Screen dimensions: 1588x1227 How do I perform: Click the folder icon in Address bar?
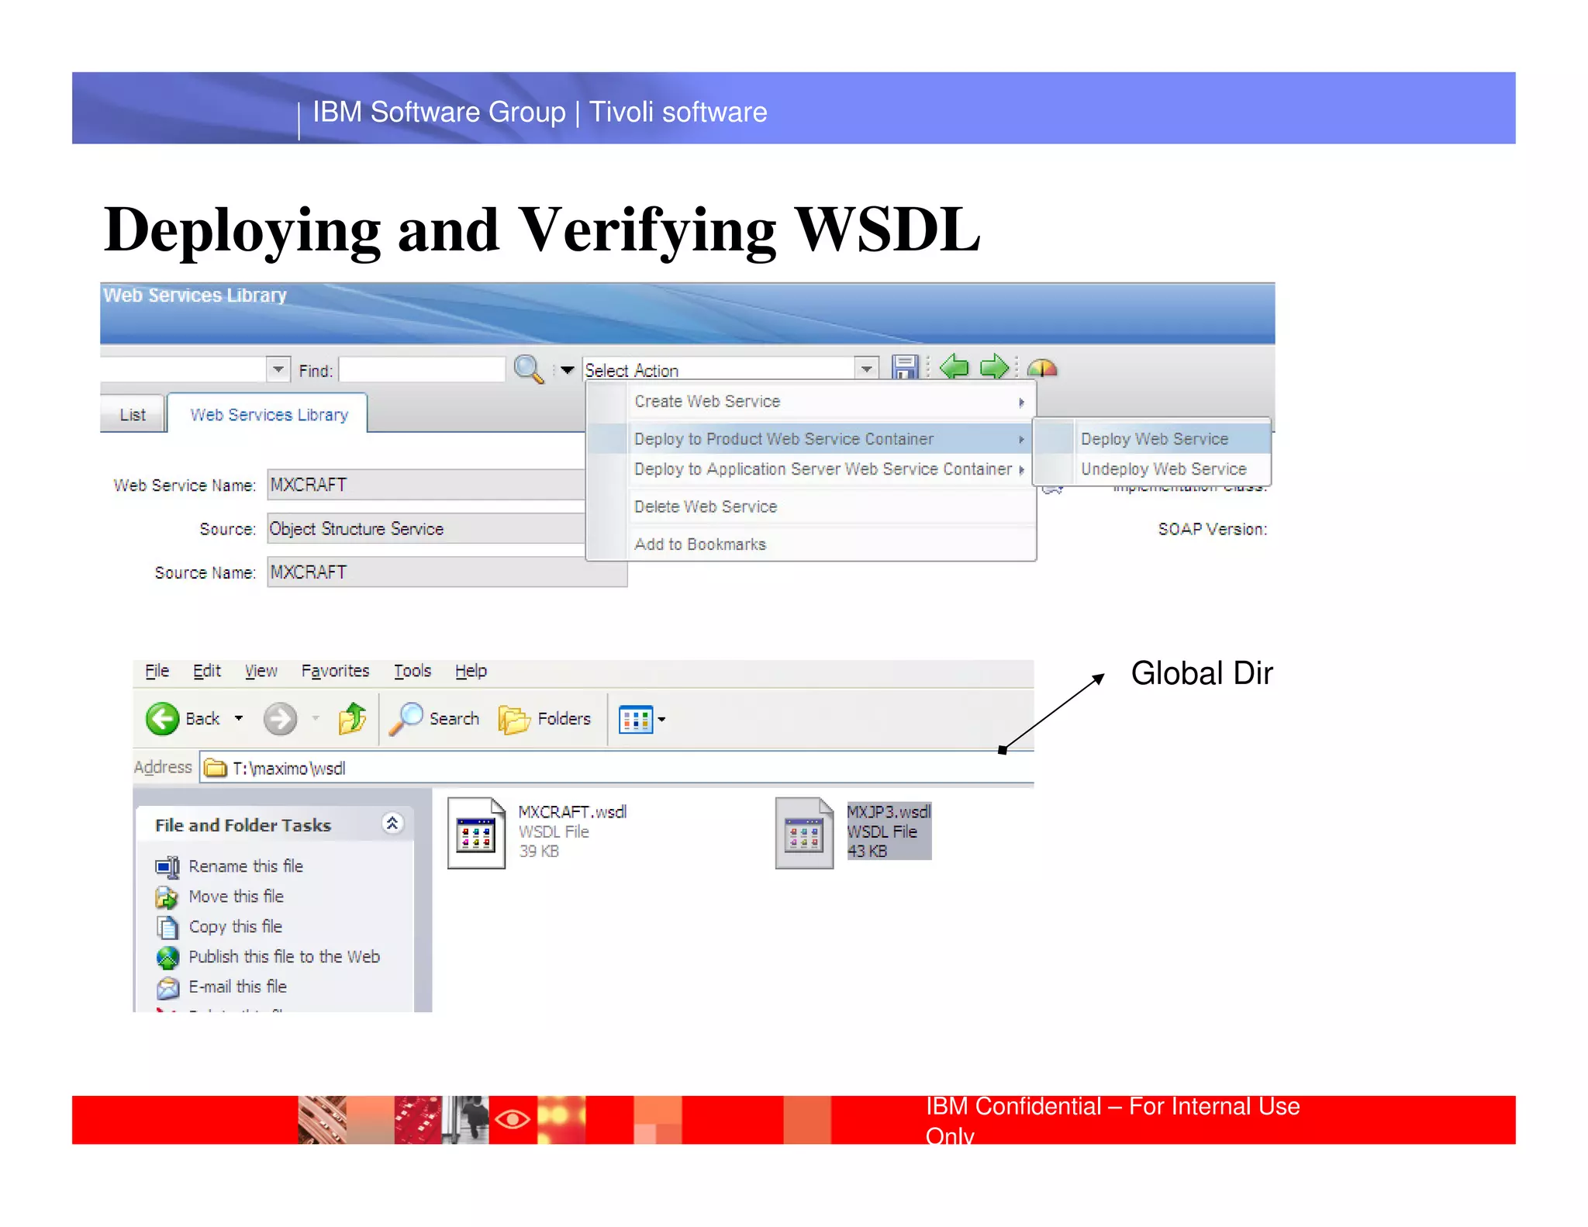[x=215, y=768]
